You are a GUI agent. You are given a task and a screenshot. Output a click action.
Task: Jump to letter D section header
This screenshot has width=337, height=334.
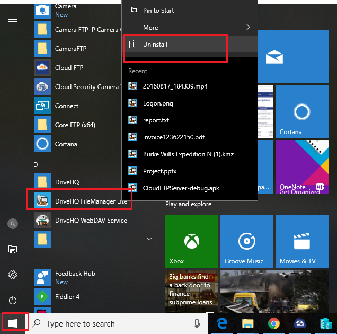(x=36, y=165)
